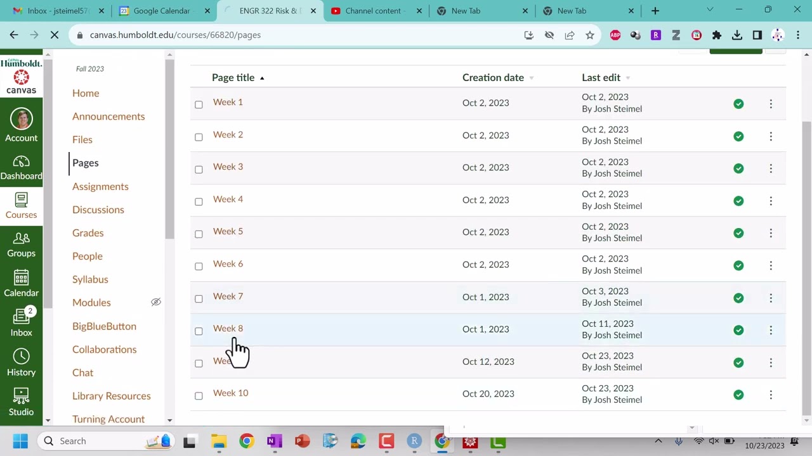Toggle Modules visibility eye icon
This screenshot has width=812, height=456.
156,302
